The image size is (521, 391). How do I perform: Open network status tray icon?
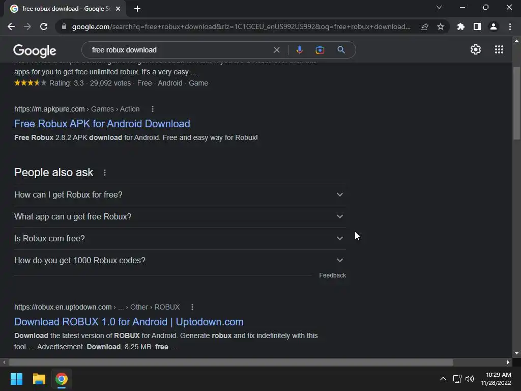point(457,379)
